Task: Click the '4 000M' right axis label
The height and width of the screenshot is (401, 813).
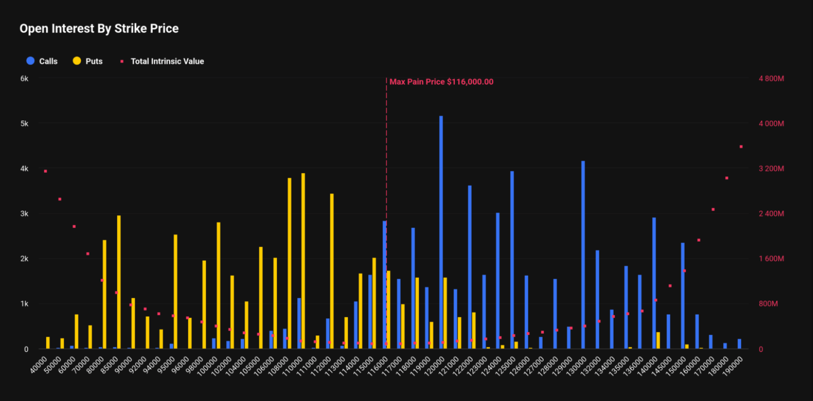Action: click(x=772, y=124)
